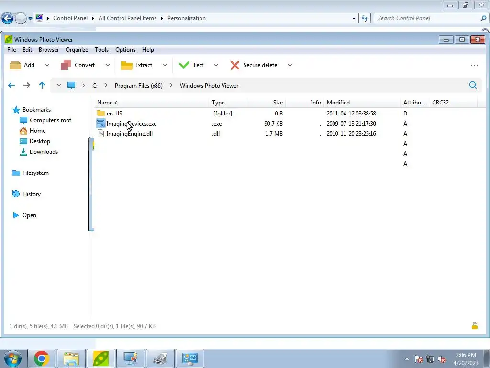Click the Add archive icon
The height and width of the screenshot is (368, 490).
click(x=15, y=65)
